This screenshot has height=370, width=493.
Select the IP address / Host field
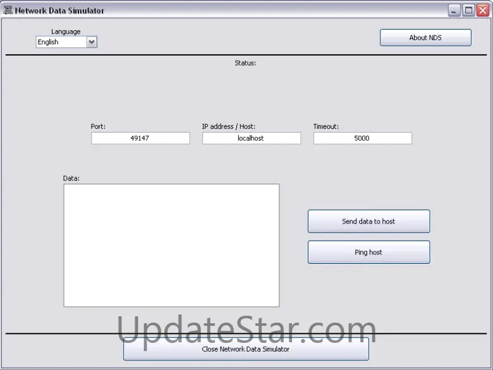click(252, 138)
